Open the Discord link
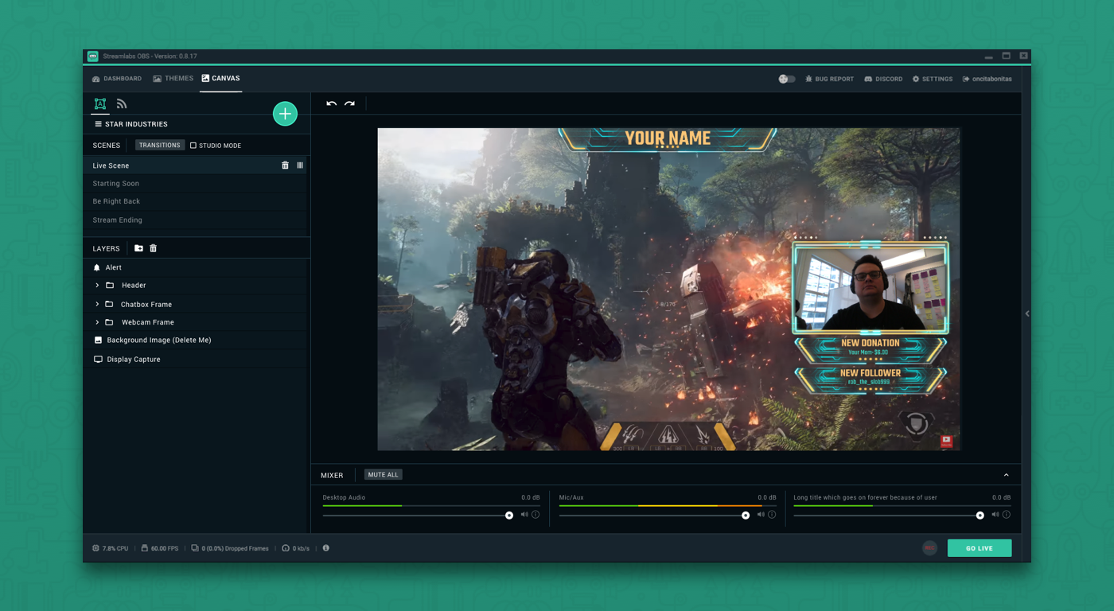 pos(883,79)
